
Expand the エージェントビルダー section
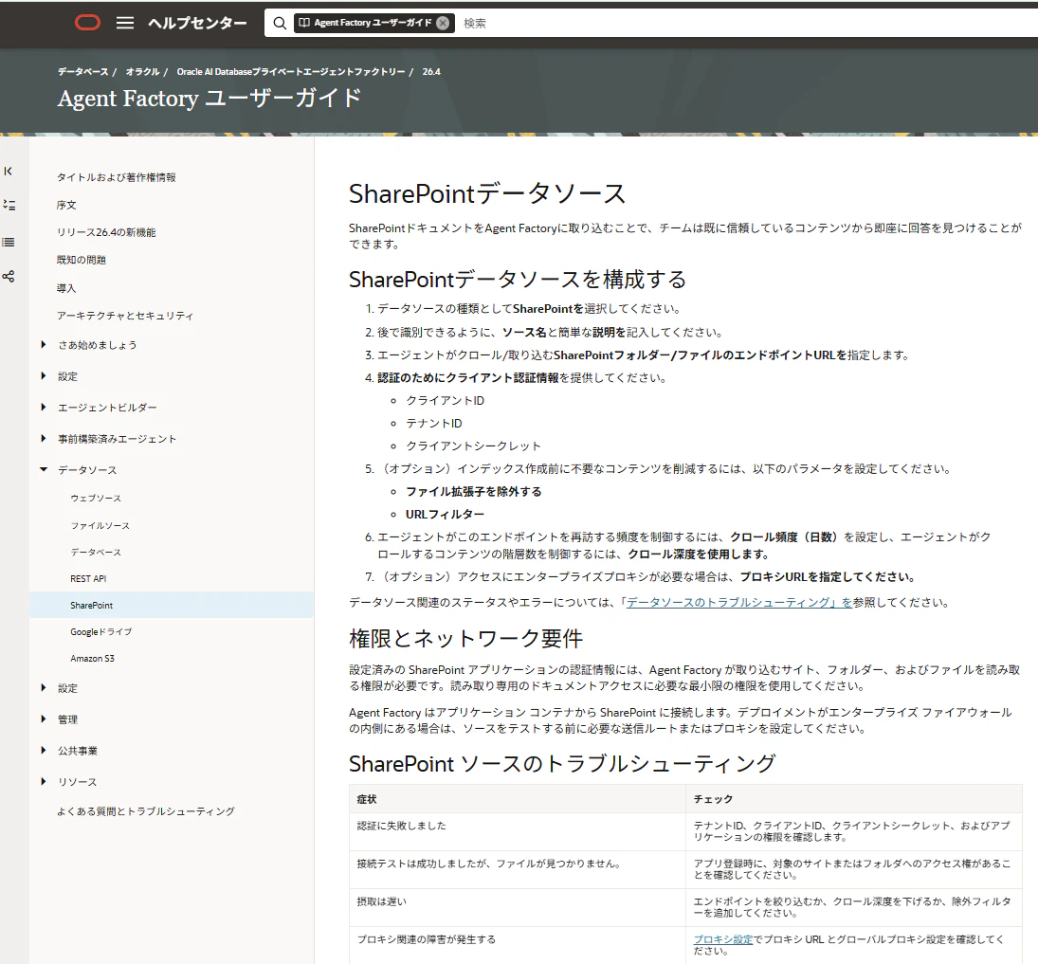[x=44, y=408]
